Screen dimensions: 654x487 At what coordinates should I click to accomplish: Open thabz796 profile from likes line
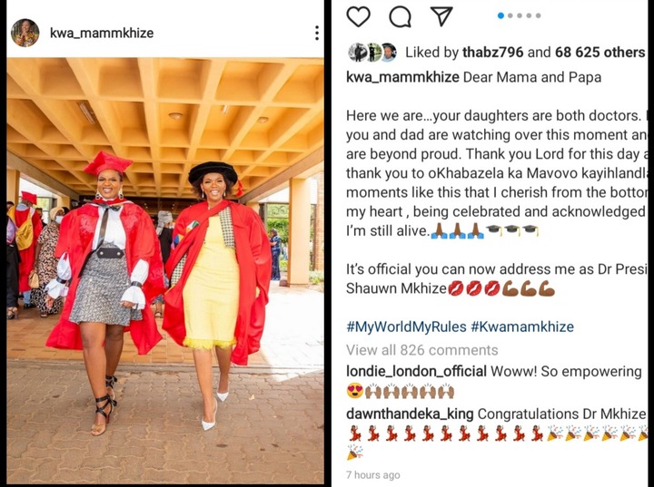click(x=492, y=52)
